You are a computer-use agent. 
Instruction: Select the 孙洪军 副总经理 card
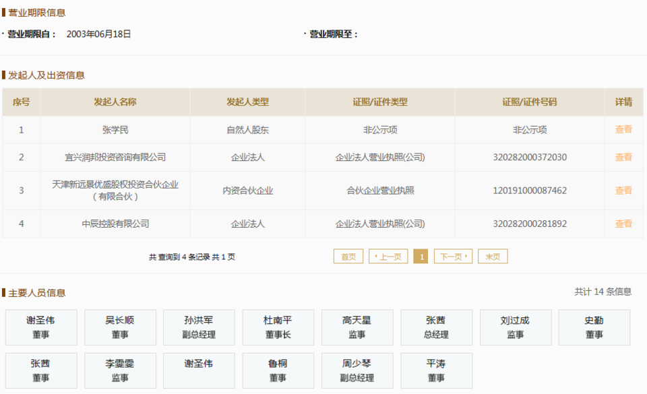coord(199,327)
